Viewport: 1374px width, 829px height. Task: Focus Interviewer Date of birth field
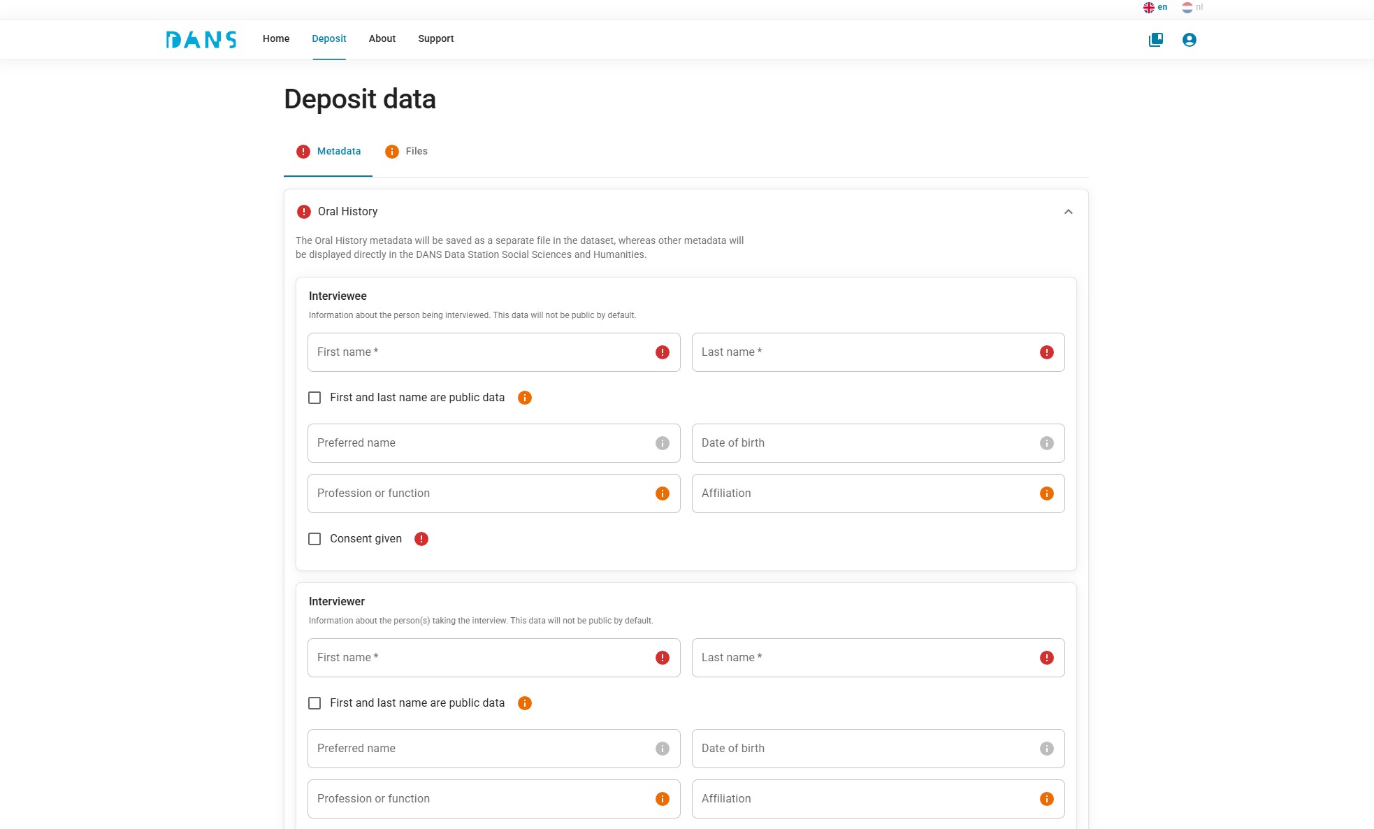coord(878,749)
